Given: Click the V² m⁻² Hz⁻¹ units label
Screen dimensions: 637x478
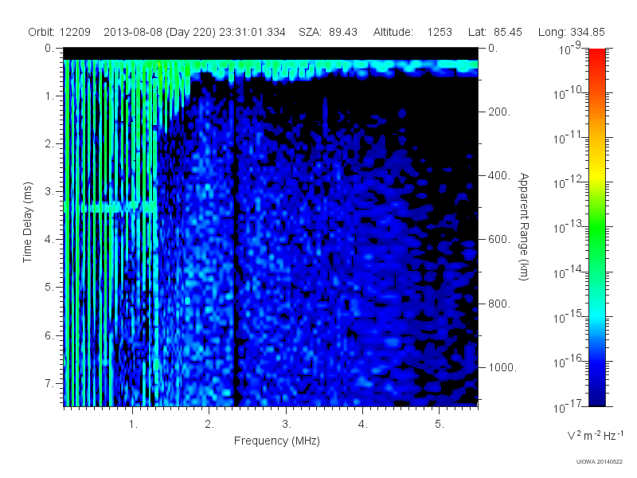Looking at the screenshot, I should pyautogui.click(x=595, y=435).
